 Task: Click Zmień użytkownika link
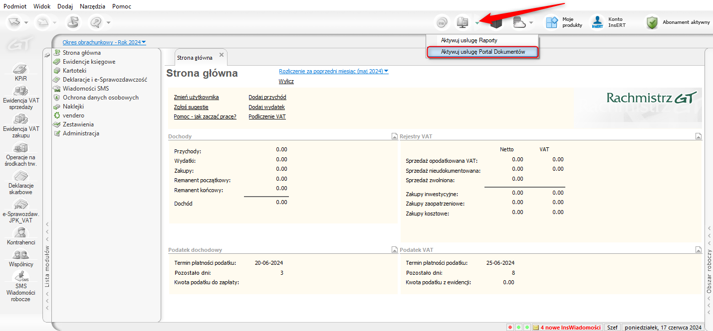tap(196, 97)
